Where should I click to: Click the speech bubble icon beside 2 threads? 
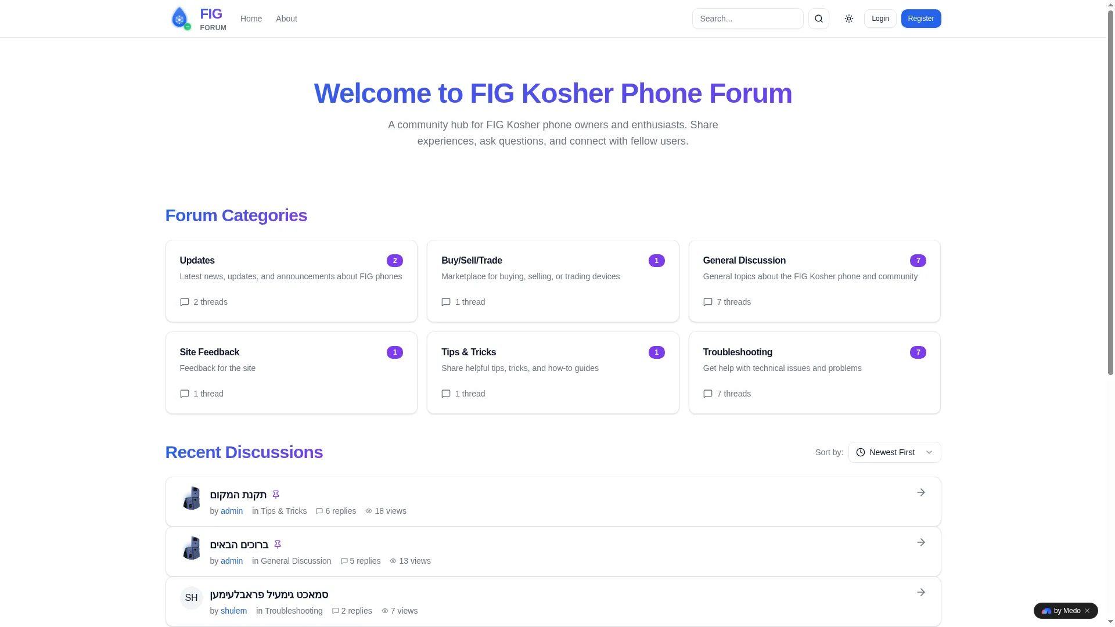[x=185, y=302]
